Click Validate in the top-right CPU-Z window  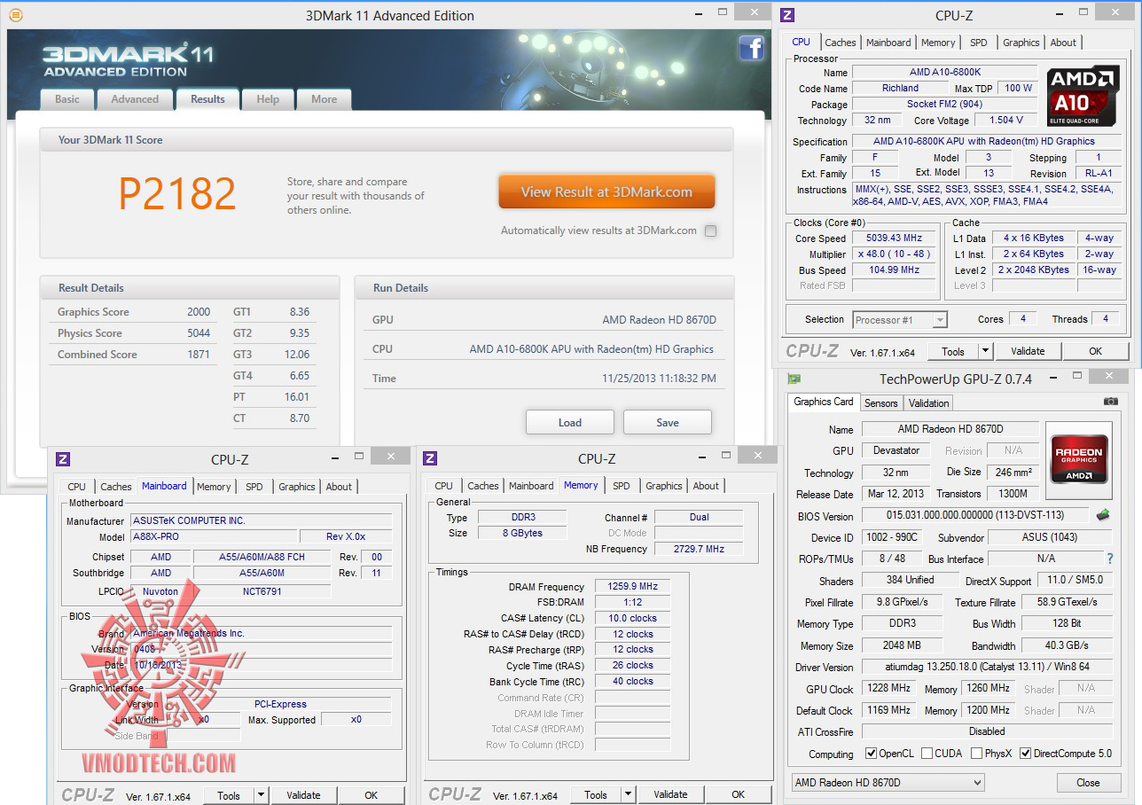[x=1028, y=351]
